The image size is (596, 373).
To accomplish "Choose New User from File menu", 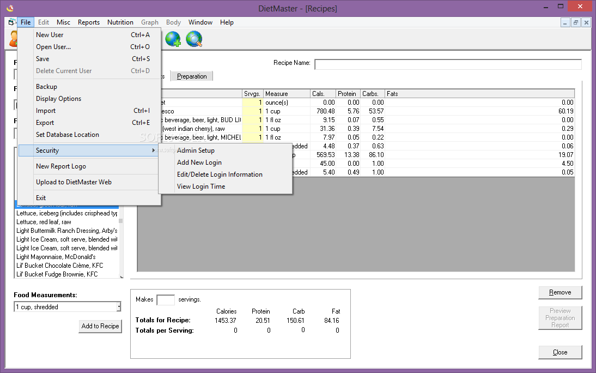I will point(90,35).
